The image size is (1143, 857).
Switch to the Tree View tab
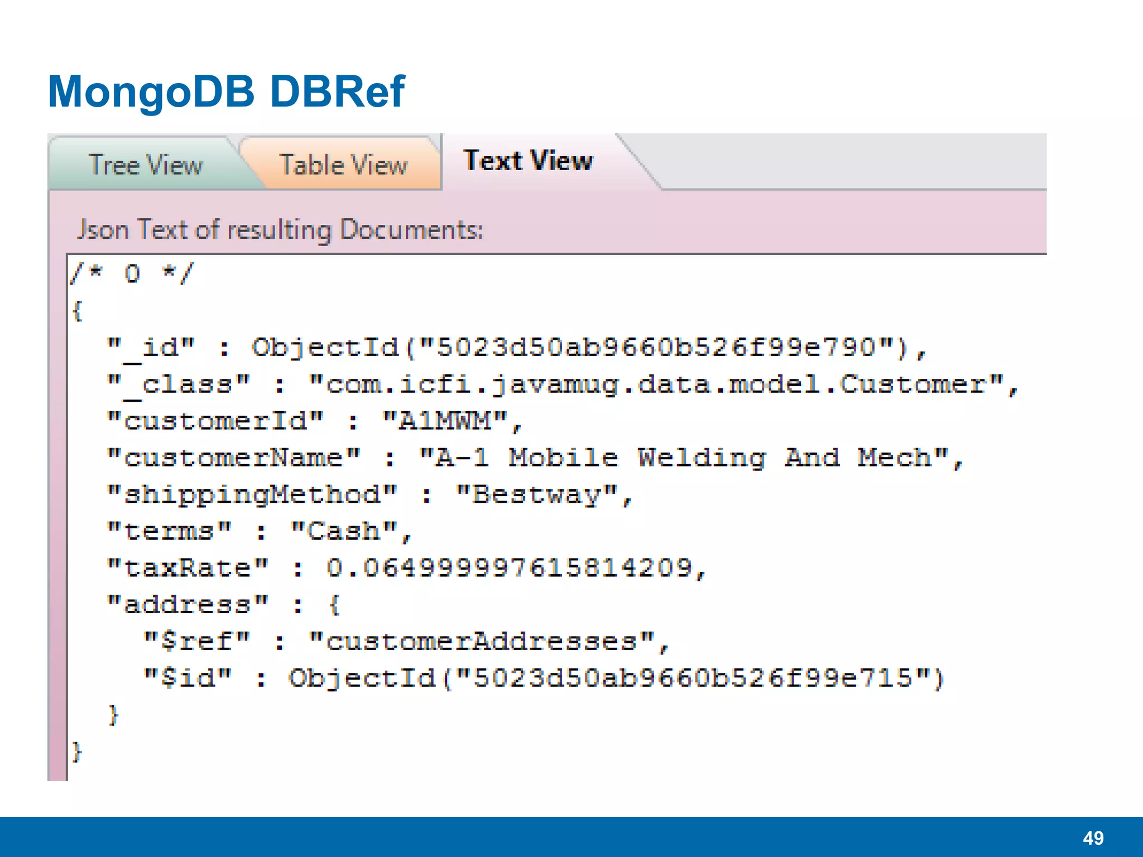pos(145,165)
